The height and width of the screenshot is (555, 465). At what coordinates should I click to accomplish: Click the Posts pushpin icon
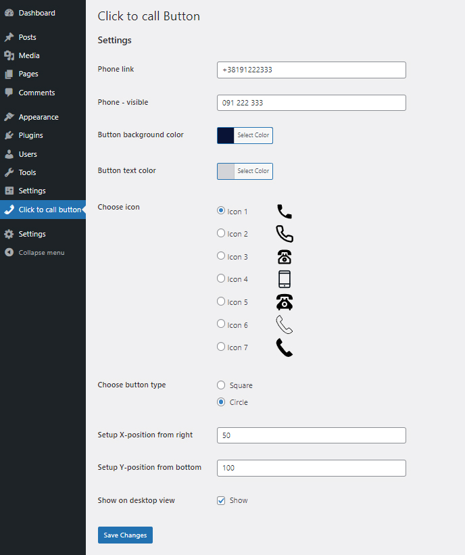click(x=9, y=37)
